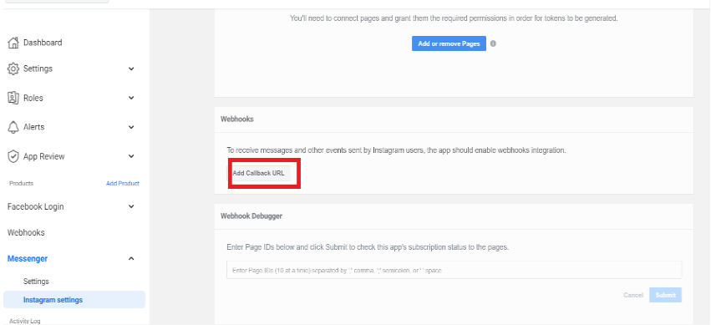Open the Dashboard page

[x=43, y=43]
